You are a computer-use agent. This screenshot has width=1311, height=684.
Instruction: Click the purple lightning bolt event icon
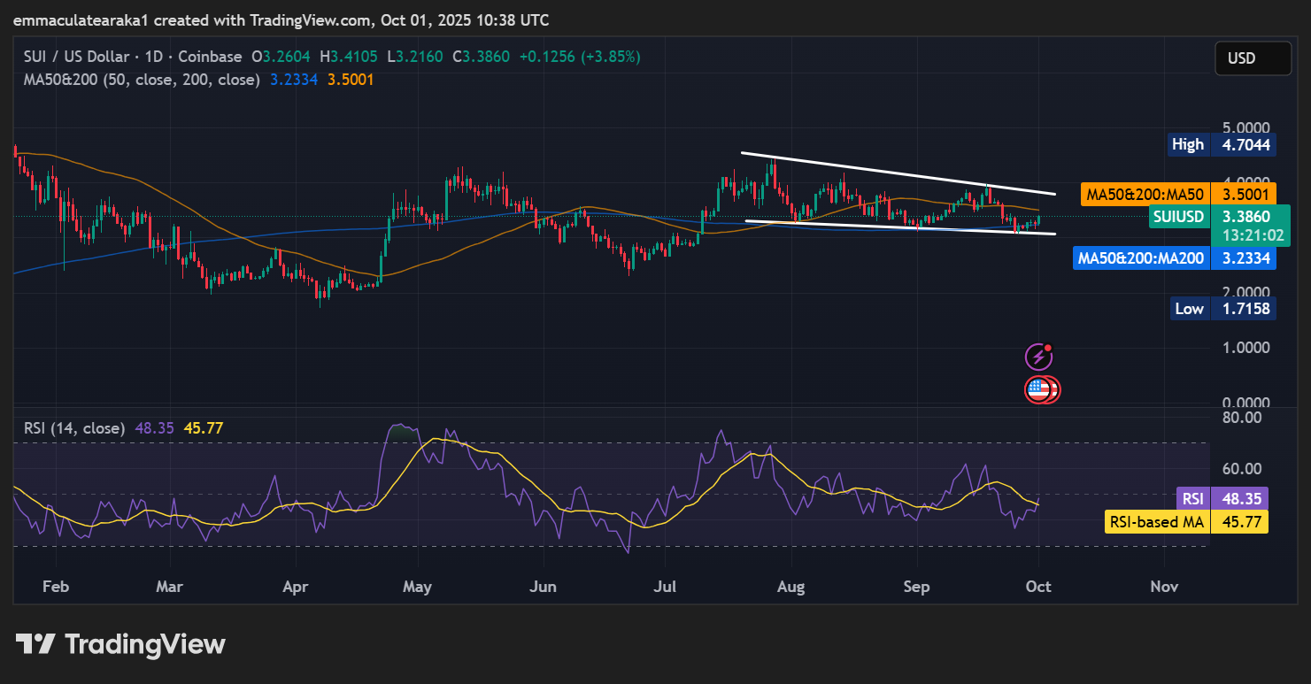click(x=1038, y=357)
